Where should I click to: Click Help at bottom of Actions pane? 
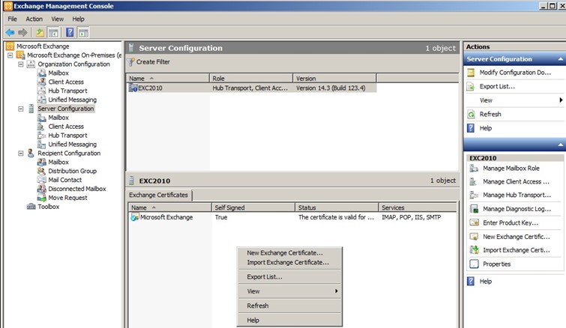[x=486, y=282]
